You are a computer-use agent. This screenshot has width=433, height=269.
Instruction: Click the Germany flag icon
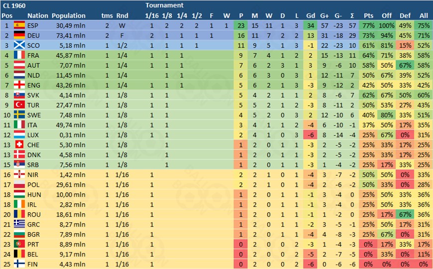tap(19, 35)
